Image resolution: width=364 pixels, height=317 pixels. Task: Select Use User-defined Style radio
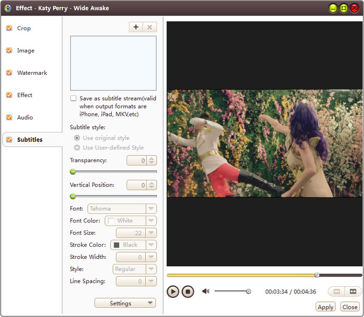[77, 148]
